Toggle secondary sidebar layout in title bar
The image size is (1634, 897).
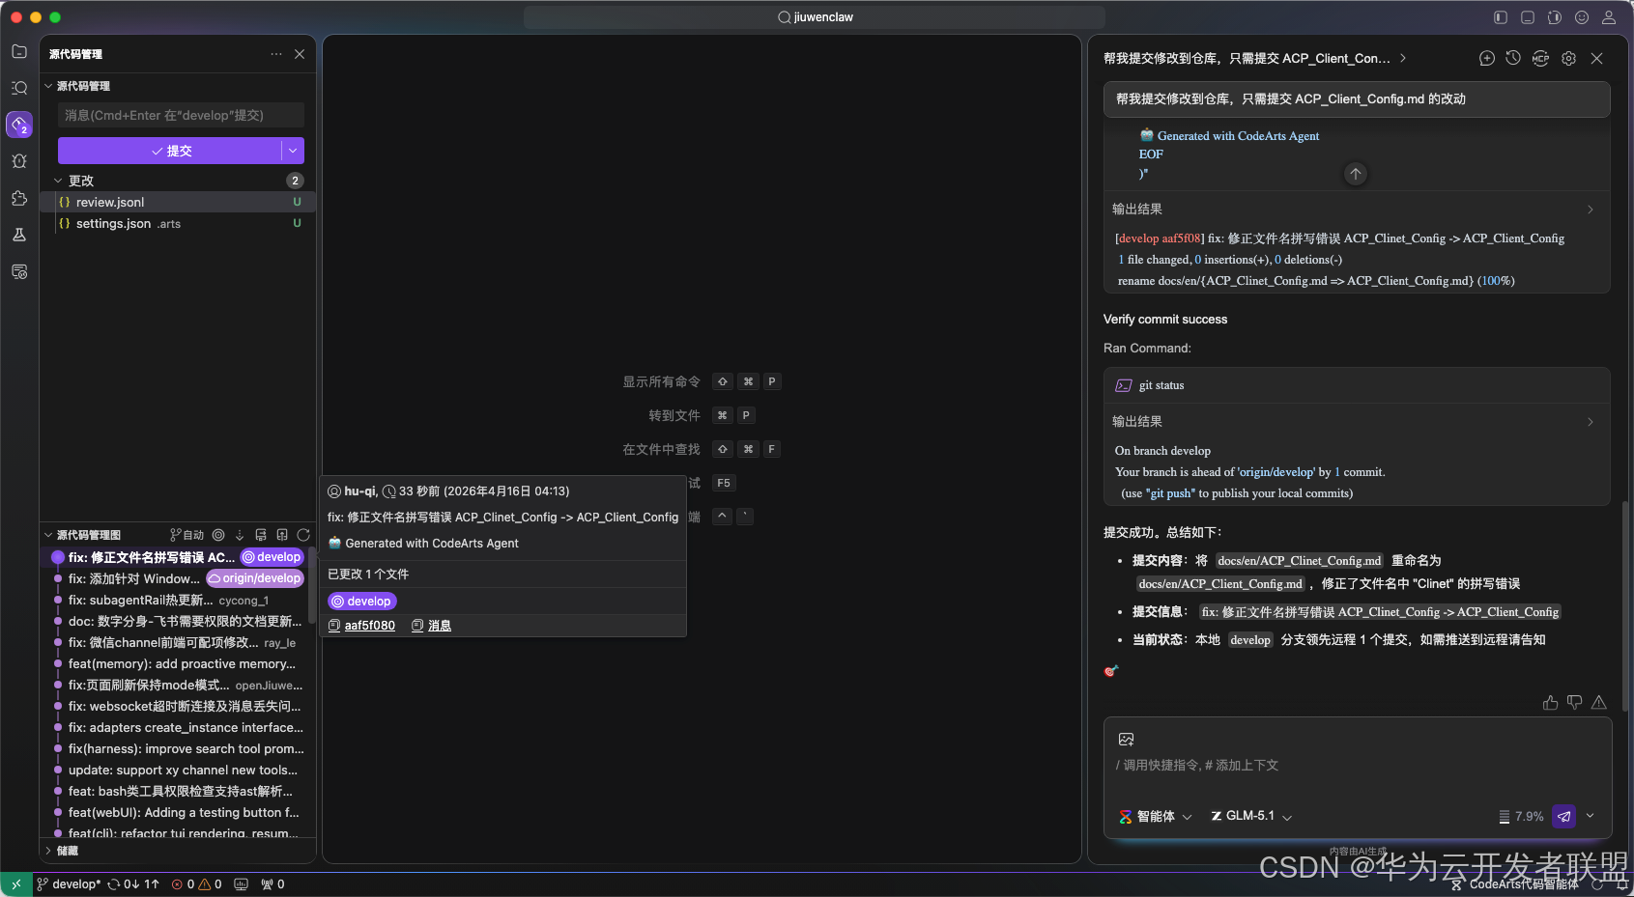1555,17
